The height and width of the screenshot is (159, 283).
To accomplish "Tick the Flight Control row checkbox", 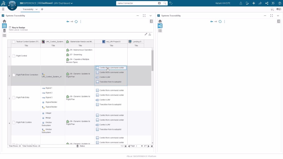I will click(14, 56).
